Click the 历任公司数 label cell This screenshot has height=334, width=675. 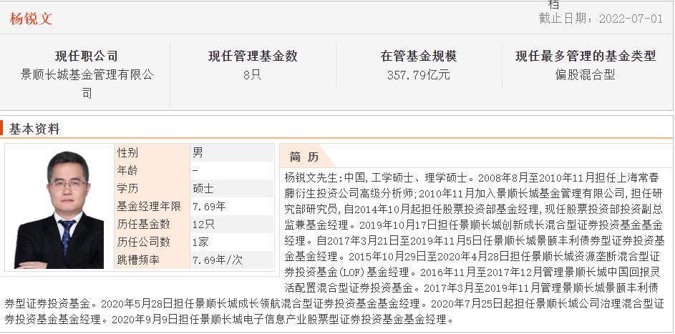coord(152,242)
